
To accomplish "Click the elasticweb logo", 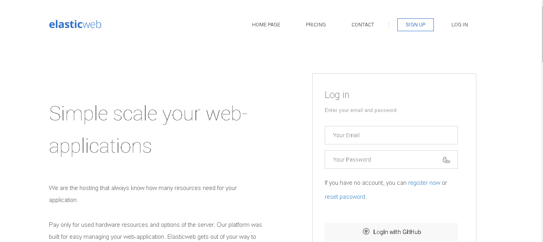I will [x=75, y=24].
